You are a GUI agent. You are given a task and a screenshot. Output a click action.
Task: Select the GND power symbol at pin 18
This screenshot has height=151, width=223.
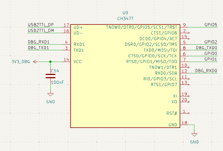pyautogui.click(x=194, y=135)
